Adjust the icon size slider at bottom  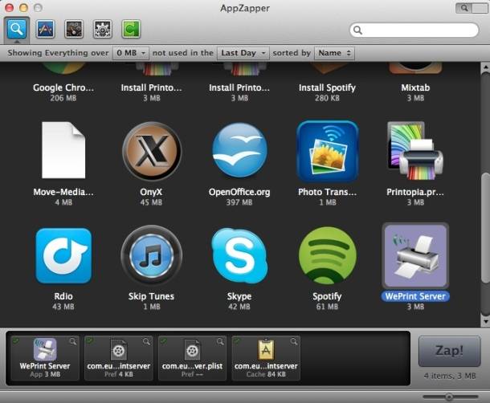pos(451,397)
